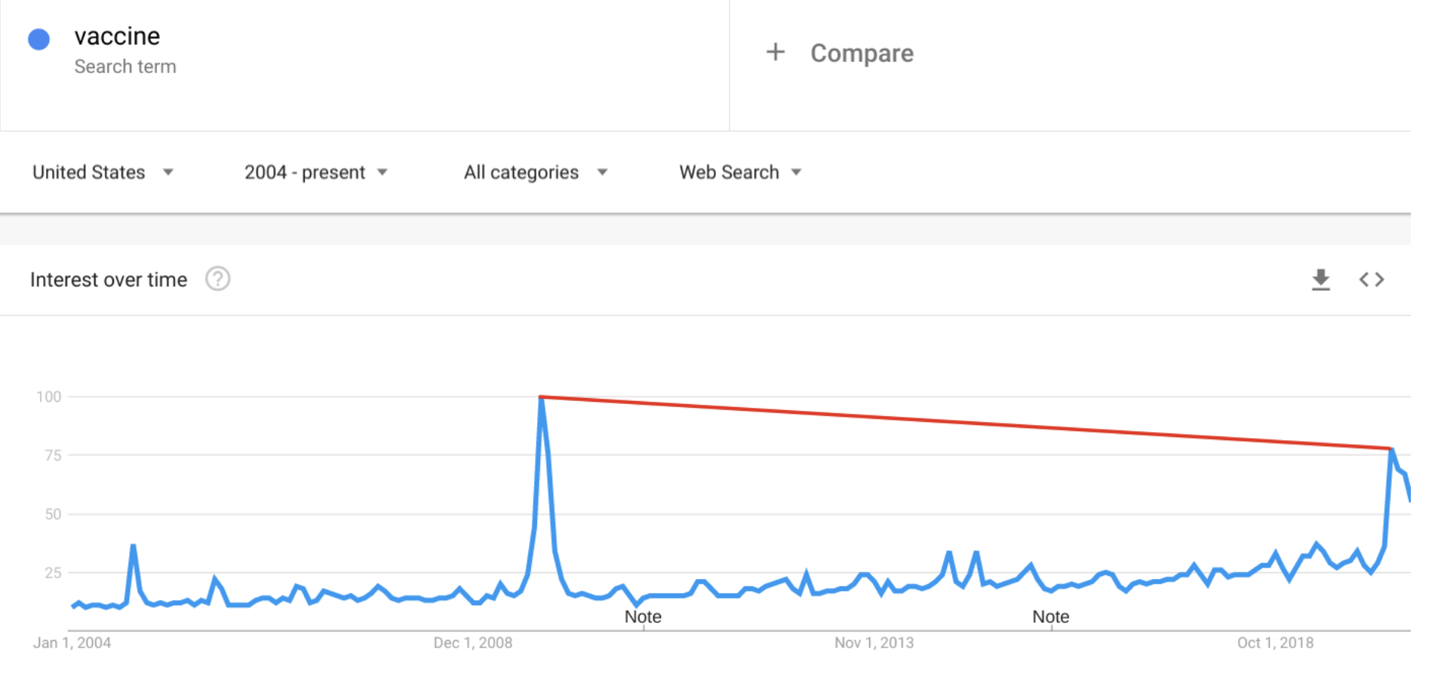This screenshot has width=1438, height=695.
Task: Add a Compare search term
Action: coord(862,54)
